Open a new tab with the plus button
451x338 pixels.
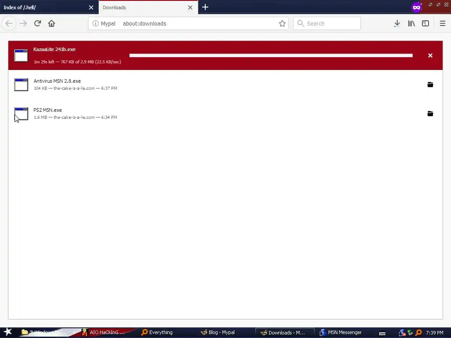[x=205, y=7]
